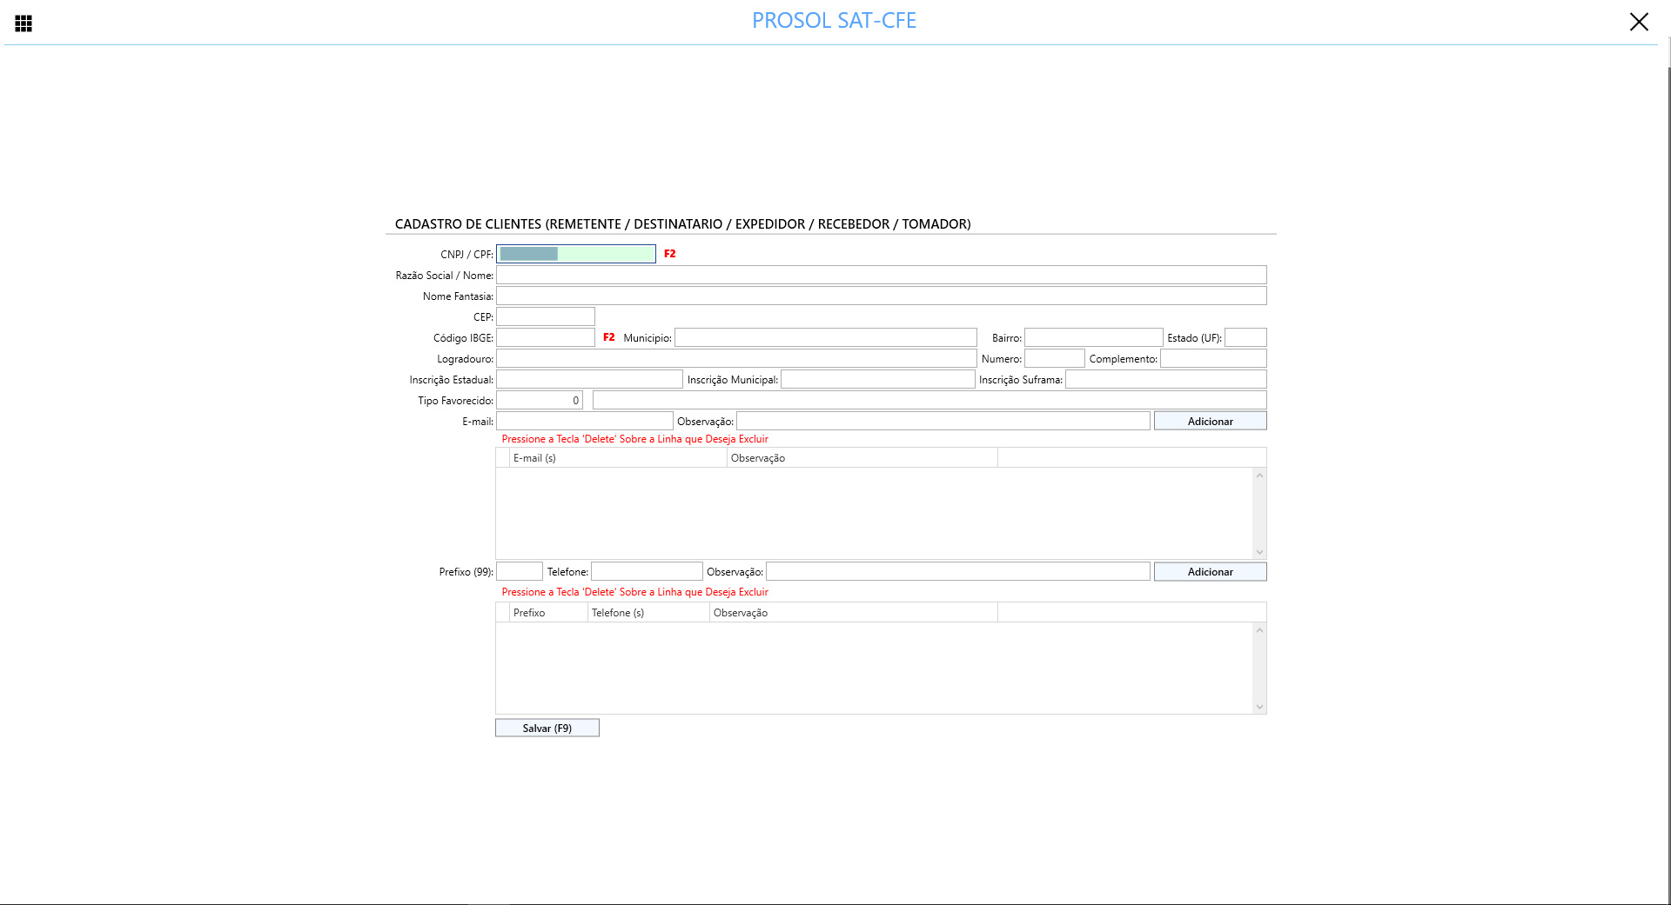Click the F2 lookup next to Código IBGE
Image resolution: width=1671 pixels, height=905 pixels.
(x=608, y=337)
